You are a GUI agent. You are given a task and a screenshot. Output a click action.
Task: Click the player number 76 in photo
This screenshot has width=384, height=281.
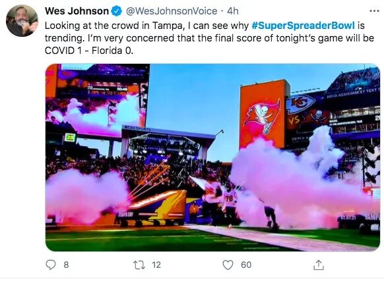(230, 198)
